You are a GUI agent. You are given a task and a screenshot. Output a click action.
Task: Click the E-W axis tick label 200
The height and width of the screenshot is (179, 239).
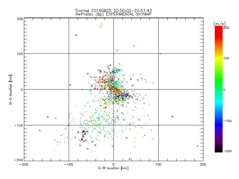tap(203, 165)
